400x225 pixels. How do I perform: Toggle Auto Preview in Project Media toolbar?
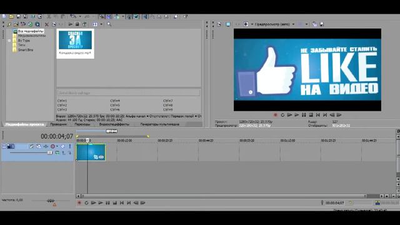point(84,24)
